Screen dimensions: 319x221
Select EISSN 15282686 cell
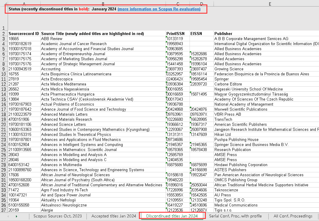point(202,54)
